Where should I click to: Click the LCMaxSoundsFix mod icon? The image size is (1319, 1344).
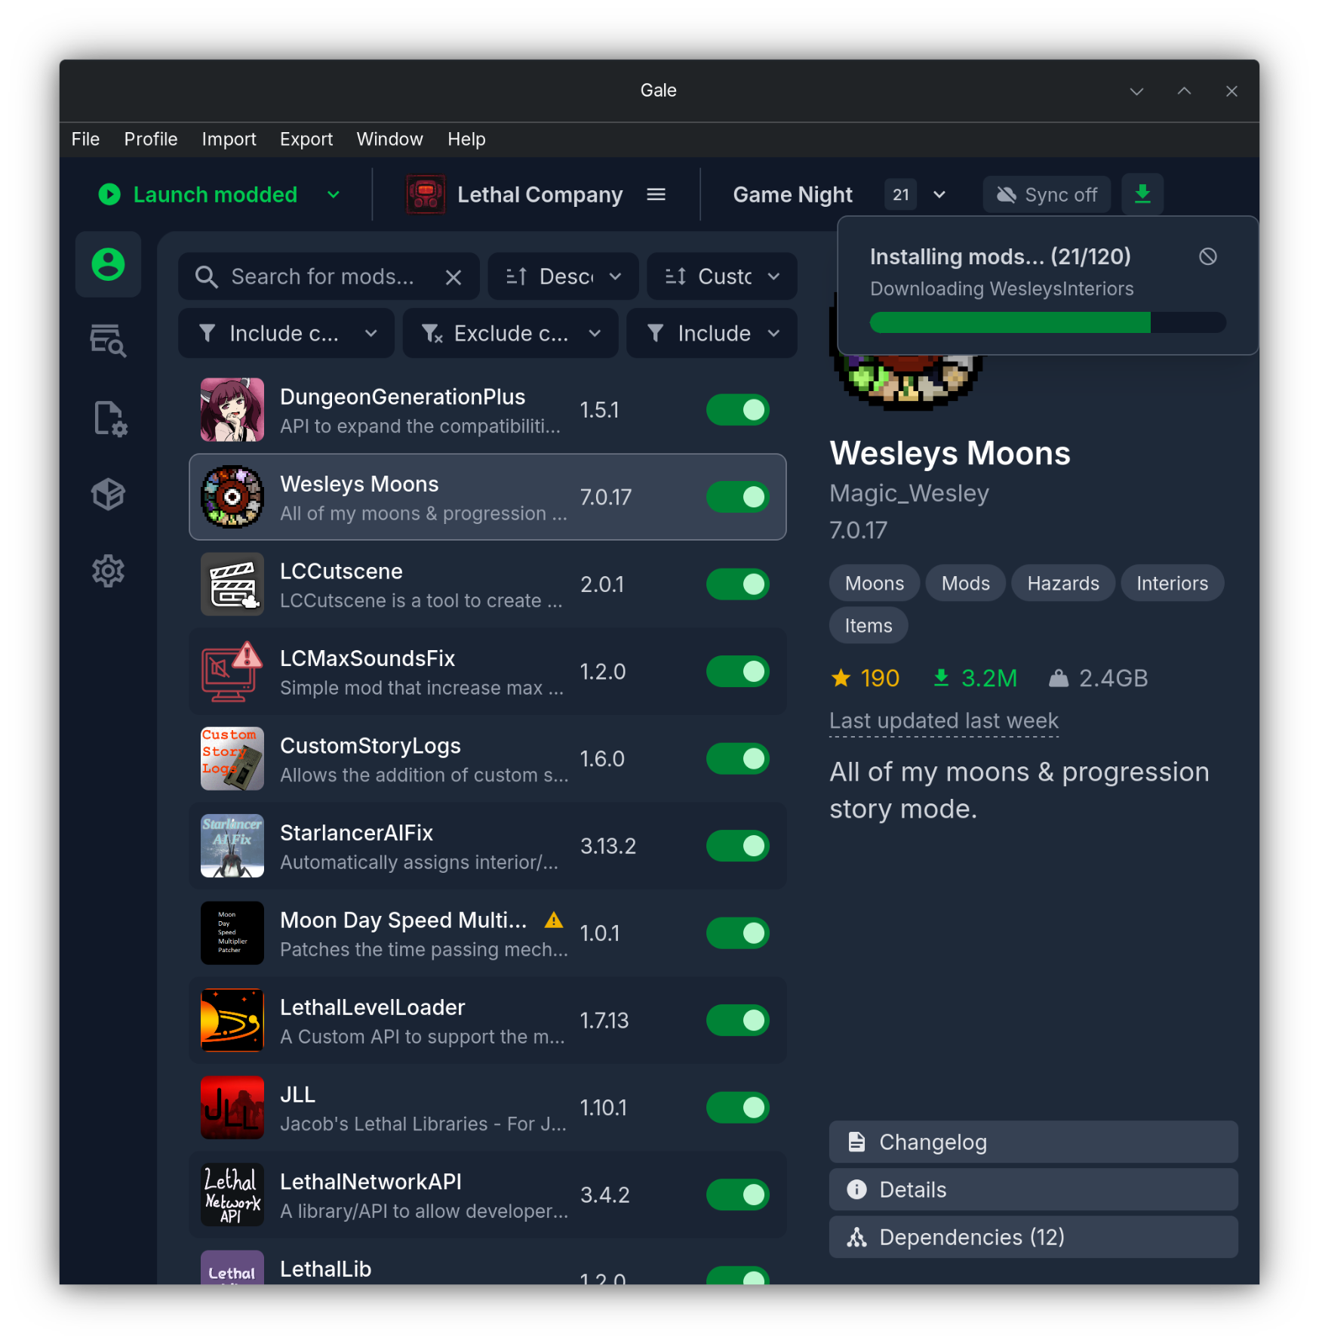click(x=232, y=671)
